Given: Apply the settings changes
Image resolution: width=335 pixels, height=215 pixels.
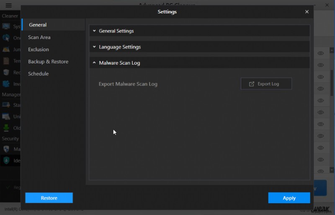Looking at the screenshot, I should tap(289, 198).
